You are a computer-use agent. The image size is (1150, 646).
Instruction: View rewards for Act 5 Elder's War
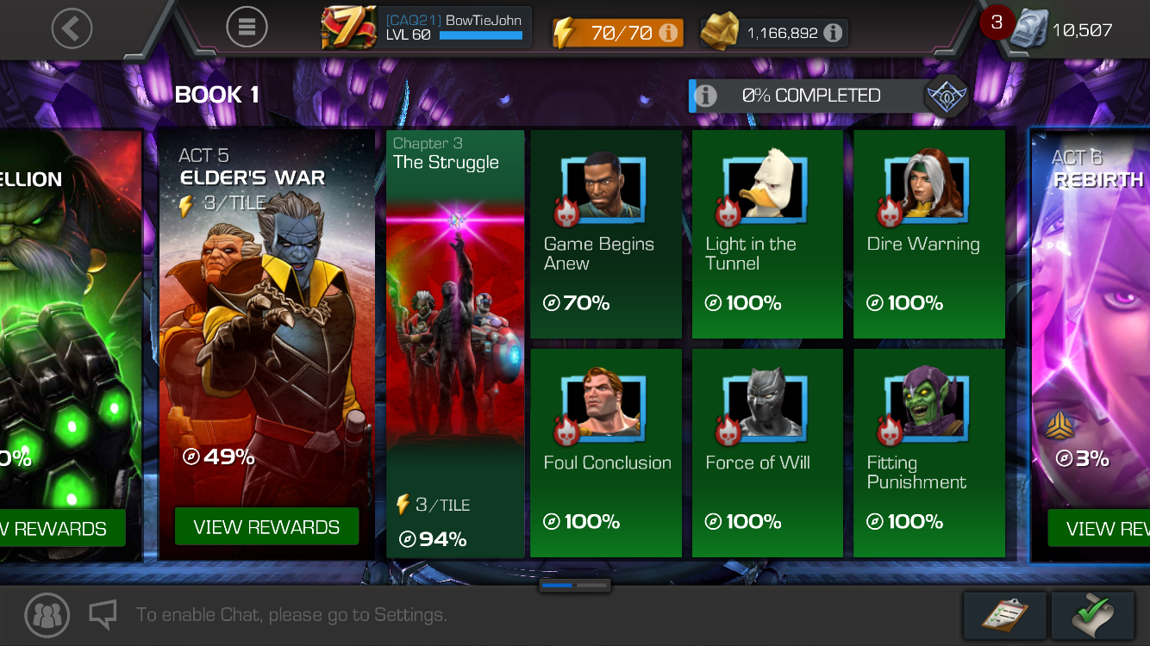click(x=266, y=527)
